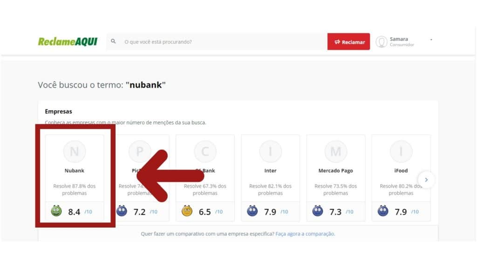Open the C6 Bank card letter C avatar
Screen dimensions: 477x268
coord(205,151)
